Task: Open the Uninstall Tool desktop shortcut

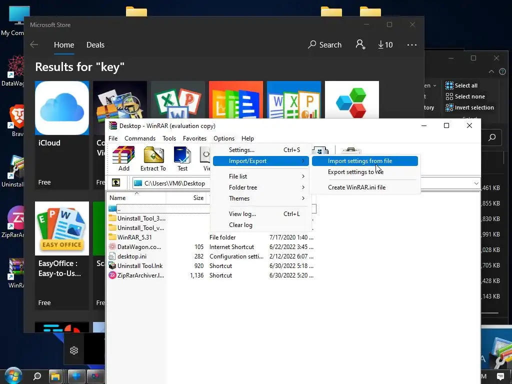Action: click(x=13, y=171)
